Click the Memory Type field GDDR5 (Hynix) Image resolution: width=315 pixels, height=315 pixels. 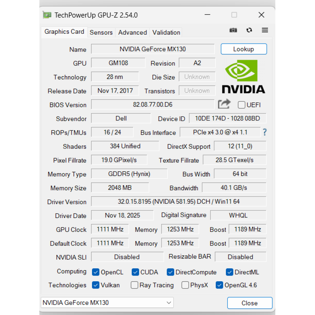(x=129, y=174)
